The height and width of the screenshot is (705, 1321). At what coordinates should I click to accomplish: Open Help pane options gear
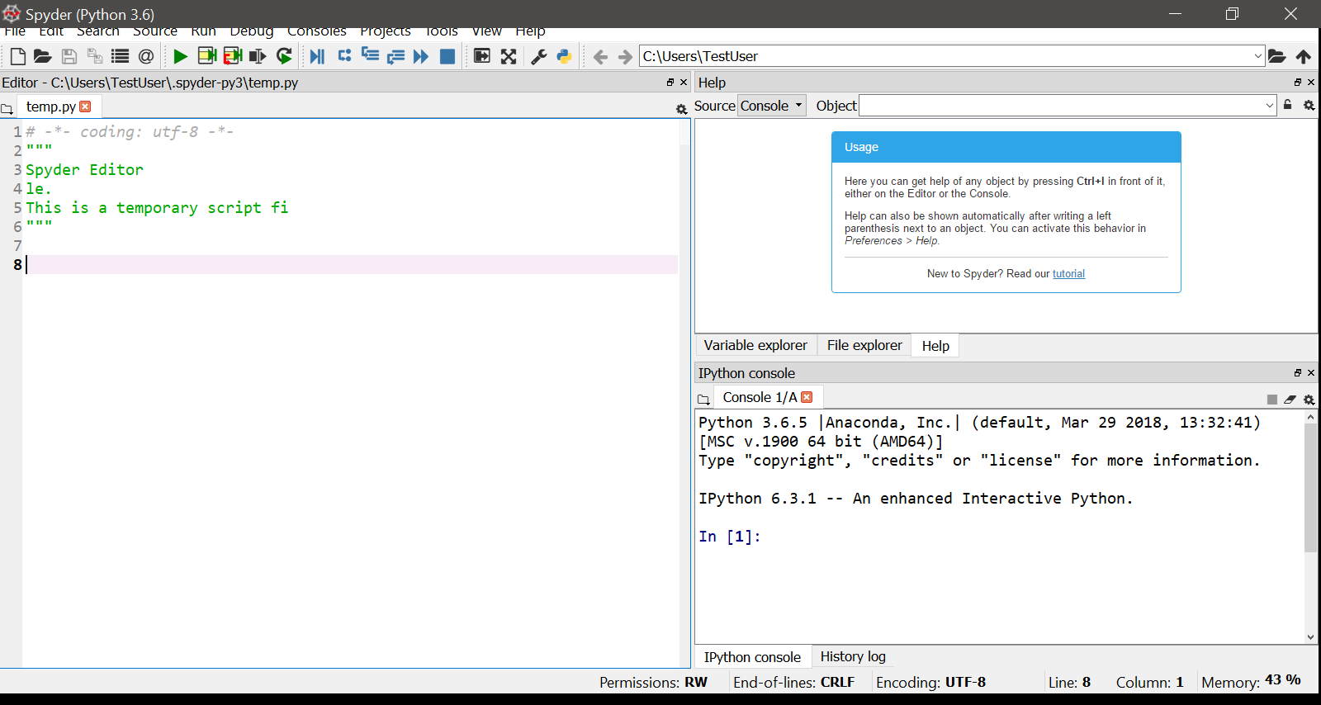(1309, 105)
